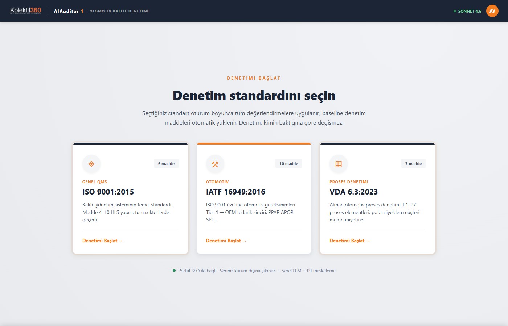Select the VDA 6.3:2023 card title
The width and height of the screenshot is (508, 326).
tap(354, 192)
